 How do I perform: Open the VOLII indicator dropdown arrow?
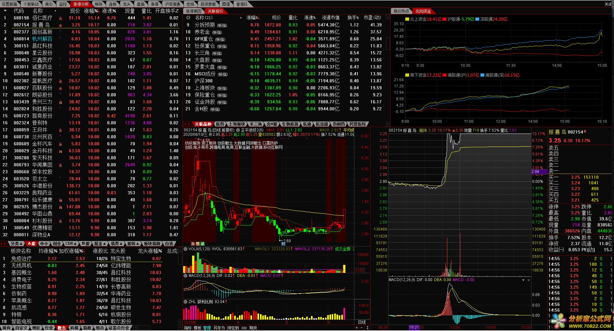click(x=185, y=249)
